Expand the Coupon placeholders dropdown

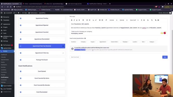coord(93,42)
